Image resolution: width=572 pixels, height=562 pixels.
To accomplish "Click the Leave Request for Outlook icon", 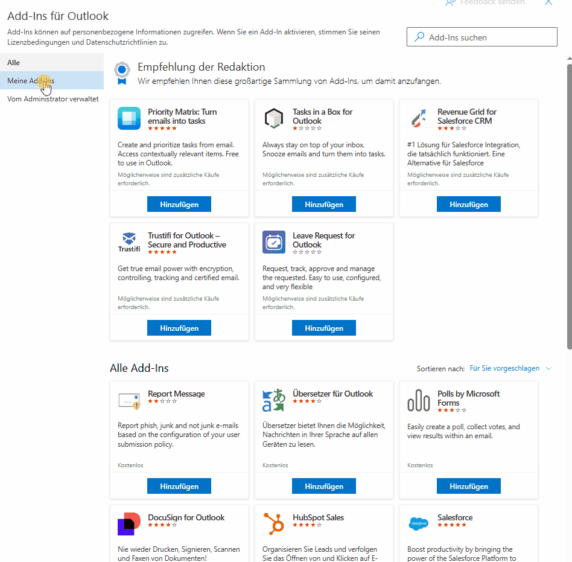I will (273, 242).
